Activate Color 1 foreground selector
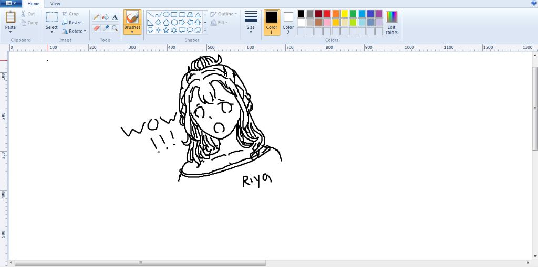 click(x=272, y=22)
